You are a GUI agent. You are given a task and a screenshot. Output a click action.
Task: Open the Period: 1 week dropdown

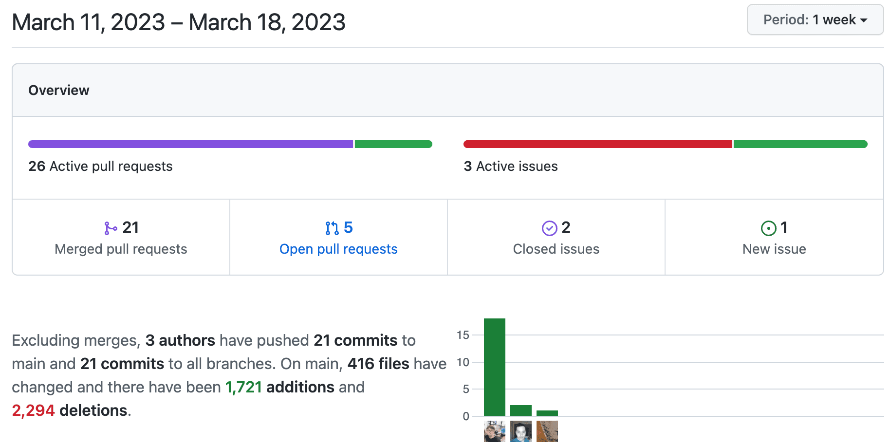tap(815, 20)
